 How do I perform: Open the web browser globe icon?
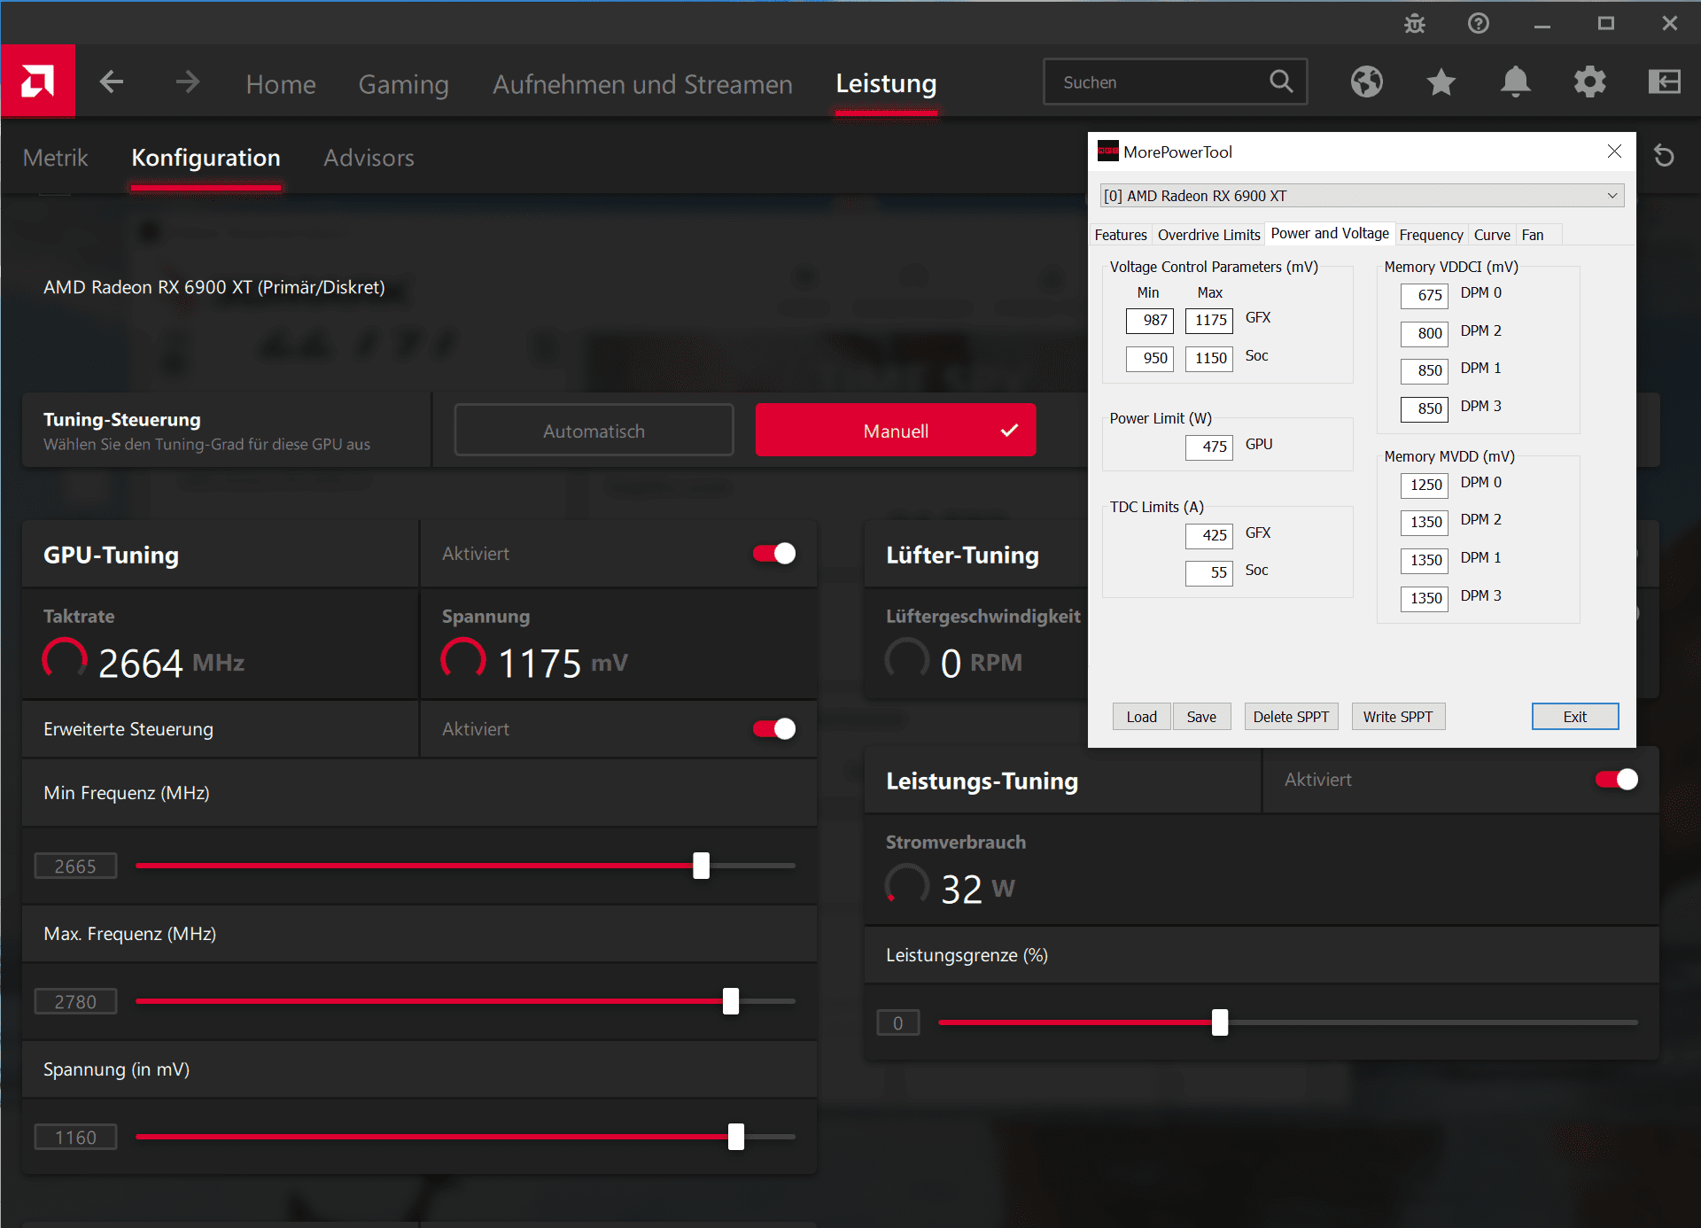click(x=1366, y=82)
